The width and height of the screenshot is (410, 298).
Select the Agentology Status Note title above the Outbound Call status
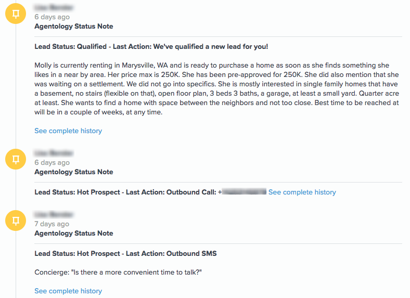pyautogui.click(x=73, y=172)
